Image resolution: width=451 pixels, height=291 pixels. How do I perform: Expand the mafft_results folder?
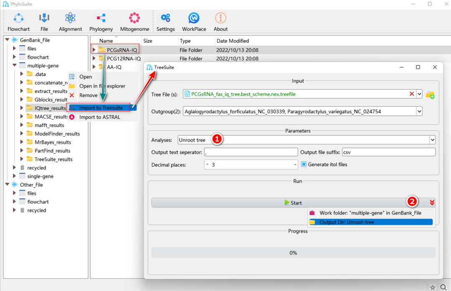point(22,125)
